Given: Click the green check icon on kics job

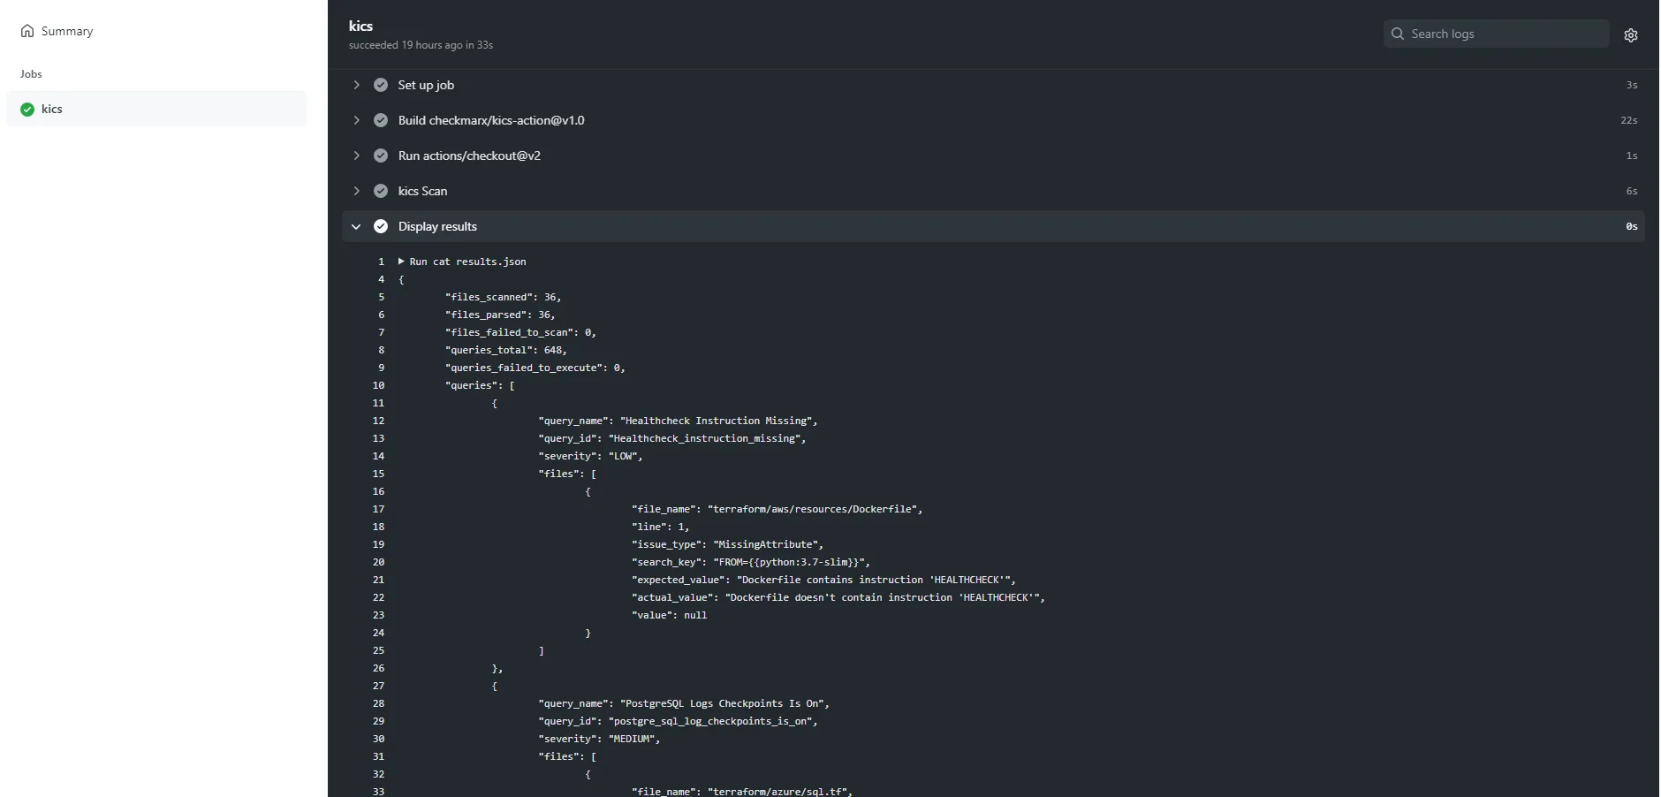Looking at the screenshot, I should [27, 109].
